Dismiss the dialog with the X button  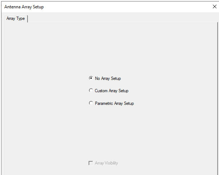pos(215,7)
